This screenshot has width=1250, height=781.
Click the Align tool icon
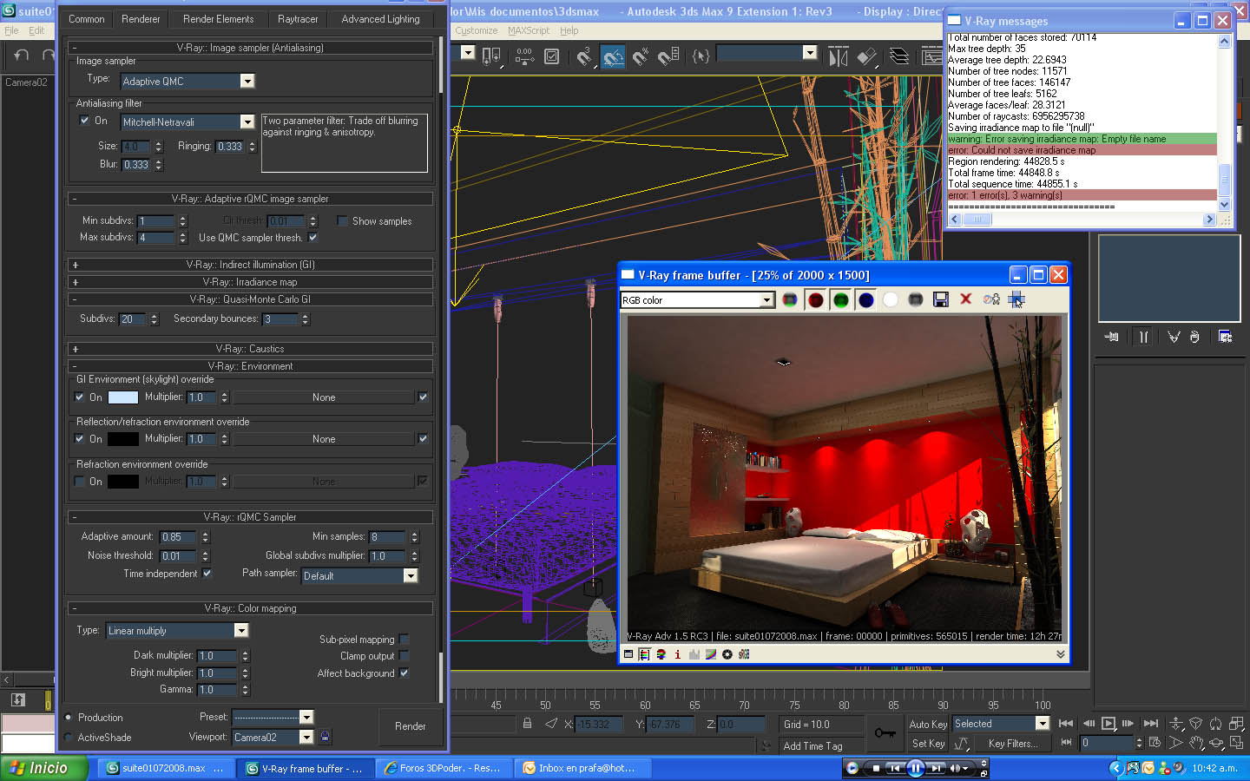pyautogui.click(x=866, y=57)
